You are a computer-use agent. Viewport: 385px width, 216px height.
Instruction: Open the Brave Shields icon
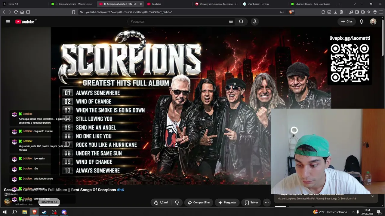click(x=291, y=12)
